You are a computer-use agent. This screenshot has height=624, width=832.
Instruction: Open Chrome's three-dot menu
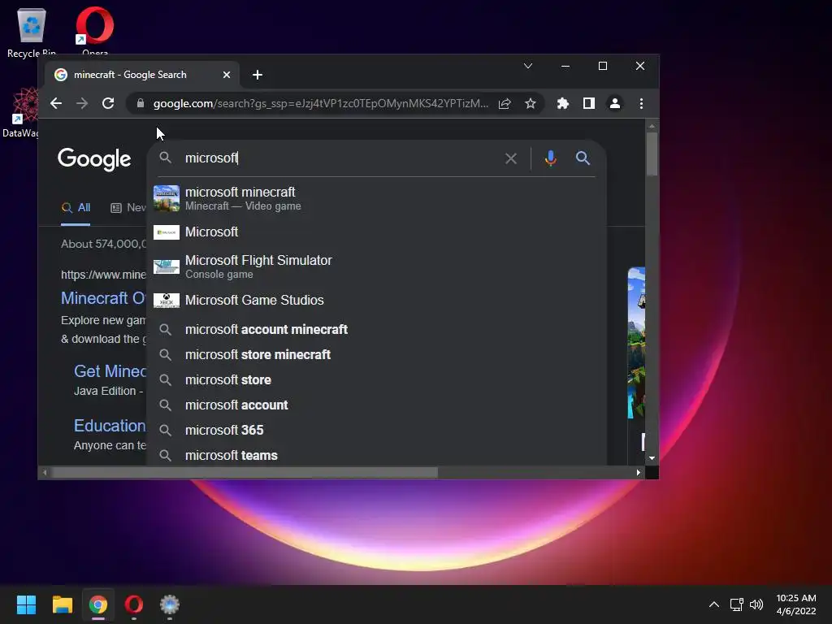642,103
